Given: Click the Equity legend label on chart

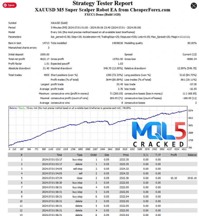Looking at the screenshot, I should click(x=22, y=108).
